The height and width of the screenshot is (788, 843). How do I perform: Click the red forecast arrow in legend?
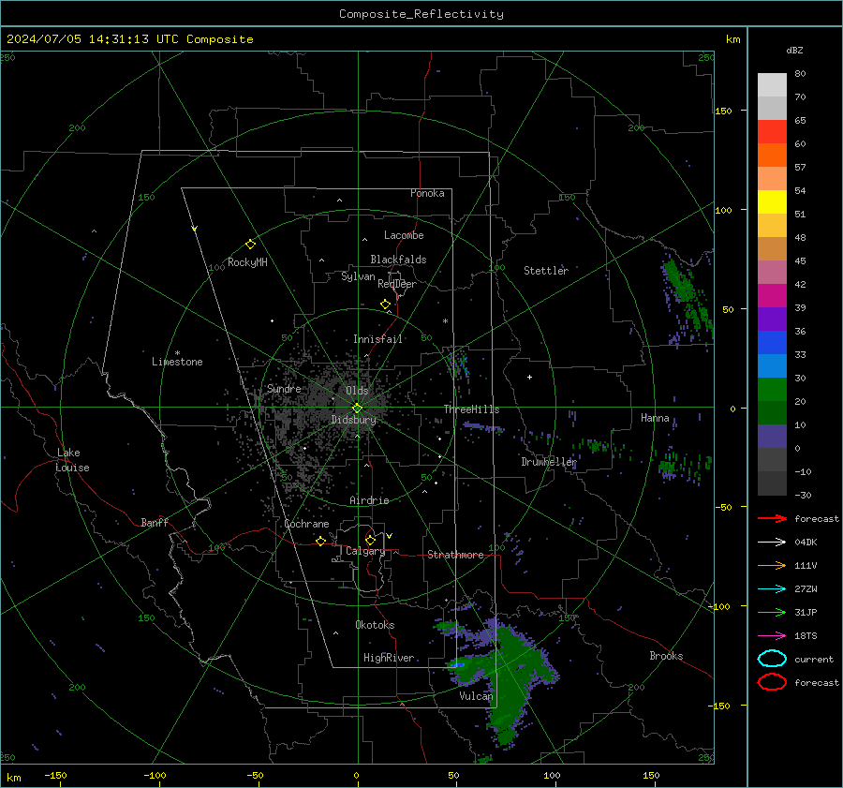(772, 518)
